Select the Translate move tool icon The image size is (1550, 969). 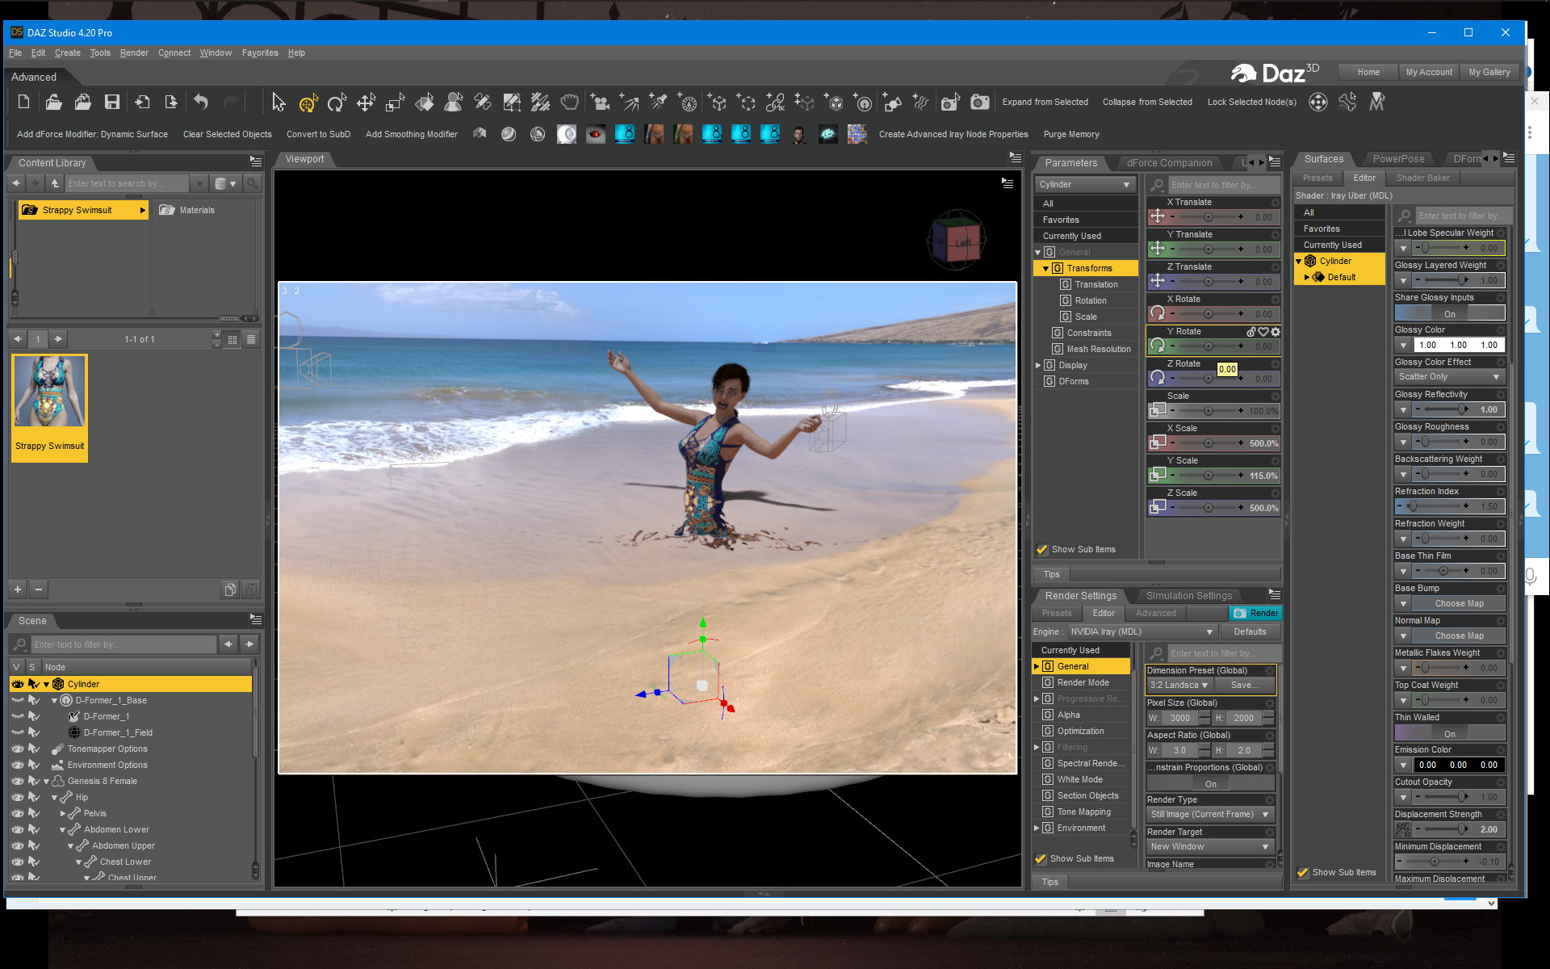click(x=366, y=103)
